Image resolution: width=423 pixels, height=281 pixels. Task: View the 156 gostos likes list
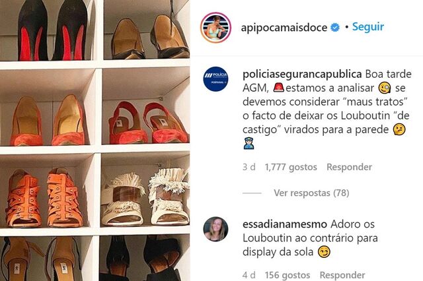click(288, 275)
